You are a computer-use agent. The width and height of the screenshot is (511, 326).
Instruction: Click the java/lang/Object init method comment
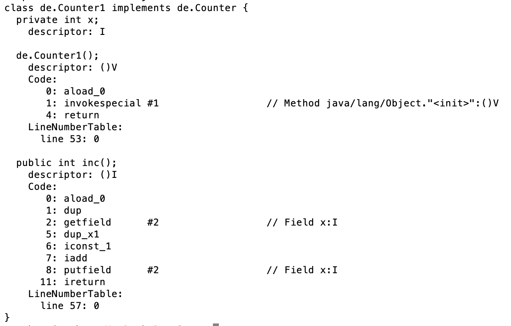click(382, 103)
